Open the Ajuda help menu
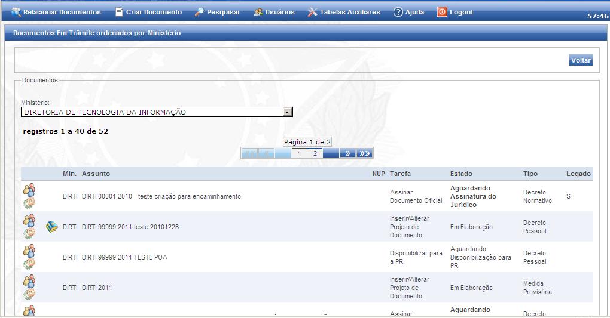This screenshot has width=610, height=318. (408, 12)
